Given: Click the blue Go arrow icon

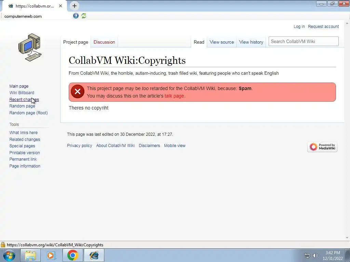Looking at the screenshot, I should pyautogui.click(x=76, y=16).
